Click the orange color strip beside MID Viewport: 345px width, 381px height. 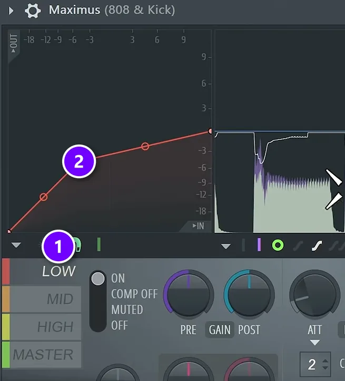pyautogui.click(x=6, y=299)
